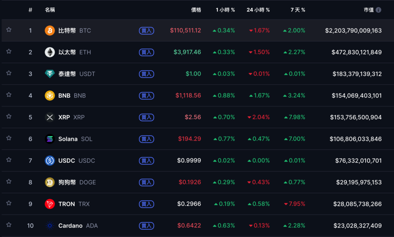This screenshot has height=237, width=394.
Task: Toggle the watchlist star for USDC
Action: (x=9, y=160)
